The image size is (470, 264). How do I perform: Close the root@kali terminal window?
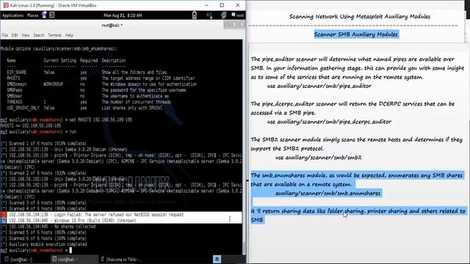tap(241, 25)
